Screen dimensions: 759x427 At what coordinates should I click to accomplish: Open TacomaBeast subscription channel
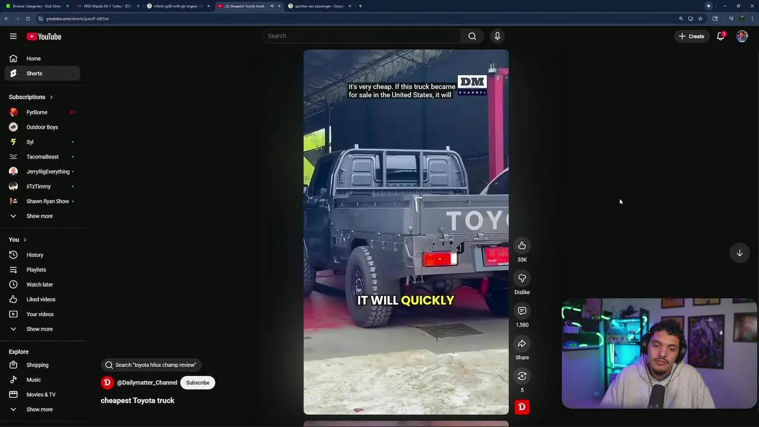coord(42,157)
